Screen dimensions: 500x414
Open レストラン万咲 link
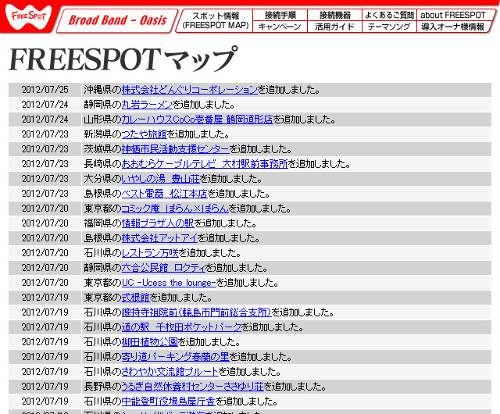click(150, 252)
